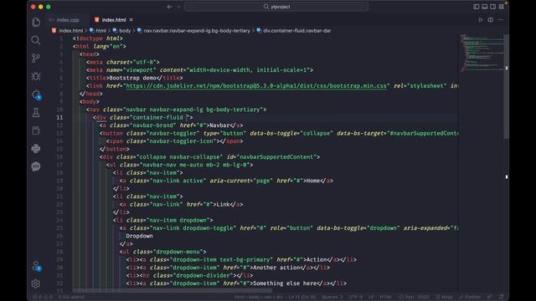Open the activity bar icon above the Python icon

click(x=36, y=130)
